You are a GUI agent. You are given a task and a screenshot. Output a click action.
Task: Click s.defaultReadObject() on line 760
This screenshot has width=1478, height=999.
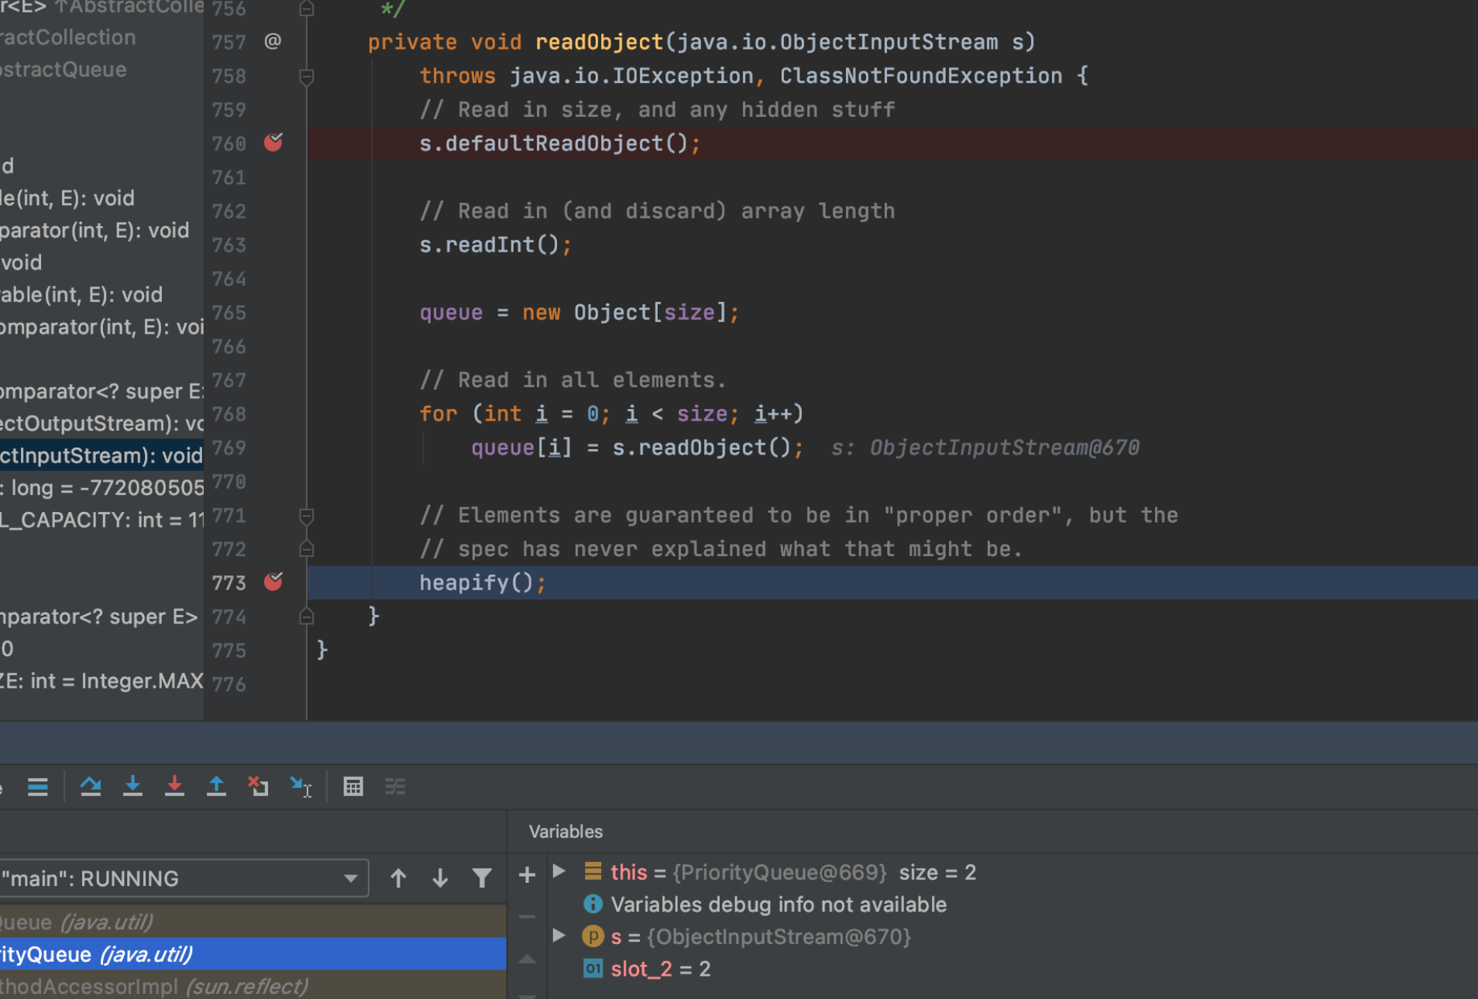tap(559, 143)
